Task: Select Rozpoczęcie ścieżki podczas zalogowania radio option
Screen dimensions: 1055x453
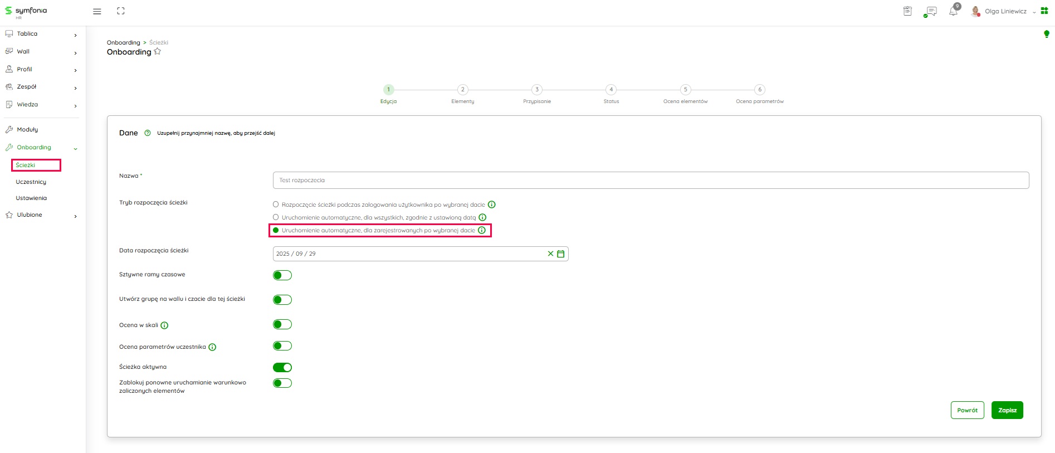Action: [x=276, y=204]
